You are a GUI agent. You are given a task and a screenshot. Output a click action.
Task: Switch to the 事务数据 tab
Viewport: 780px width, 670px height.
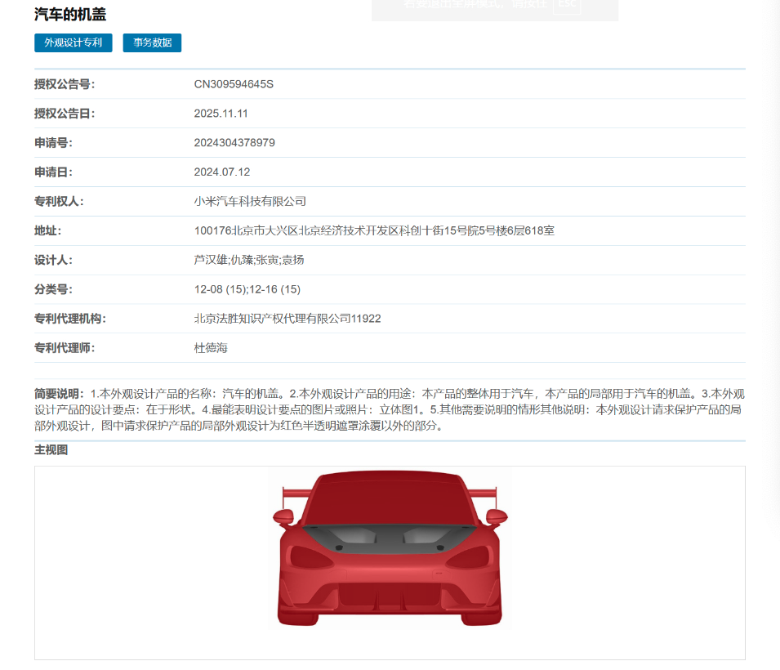tap(151, 42)
